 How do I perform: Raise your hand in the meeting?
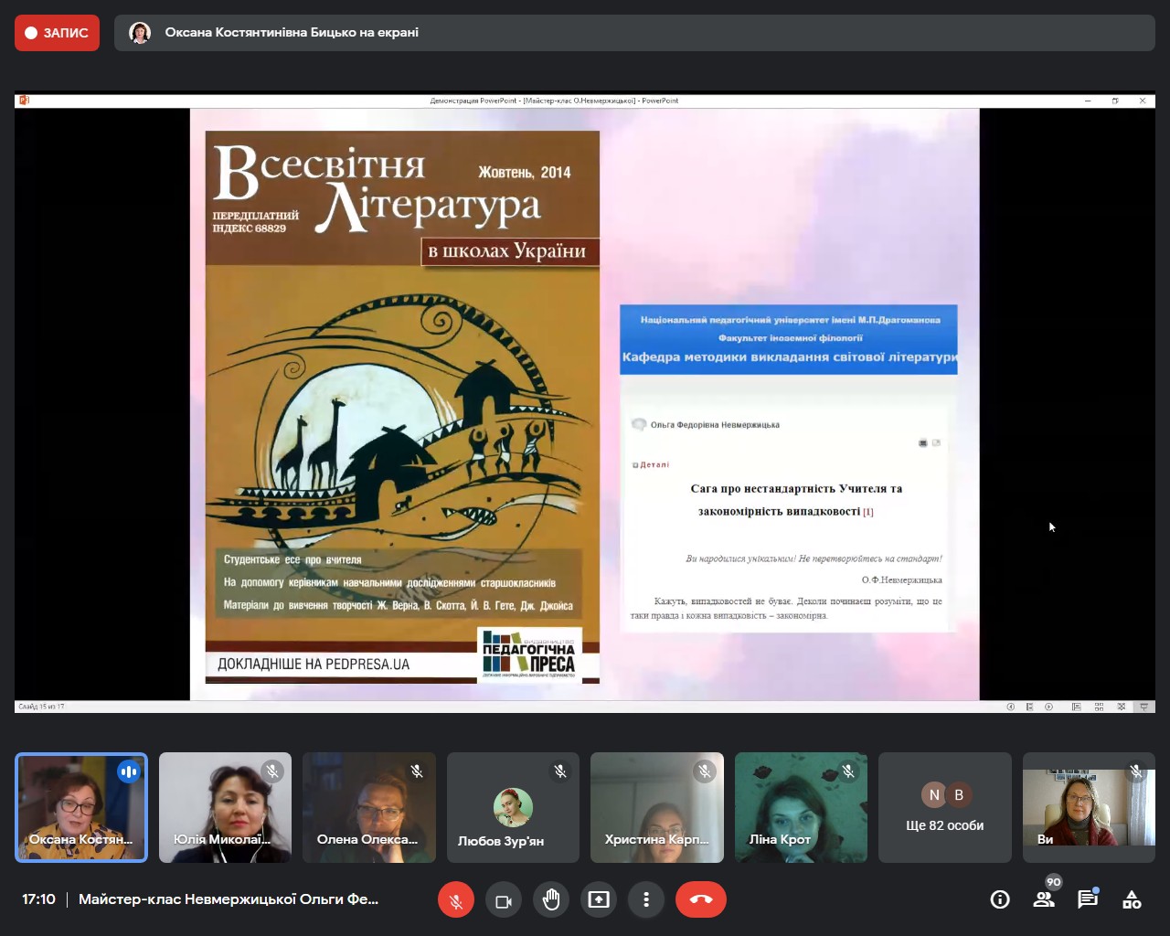(x=551, y=900)
